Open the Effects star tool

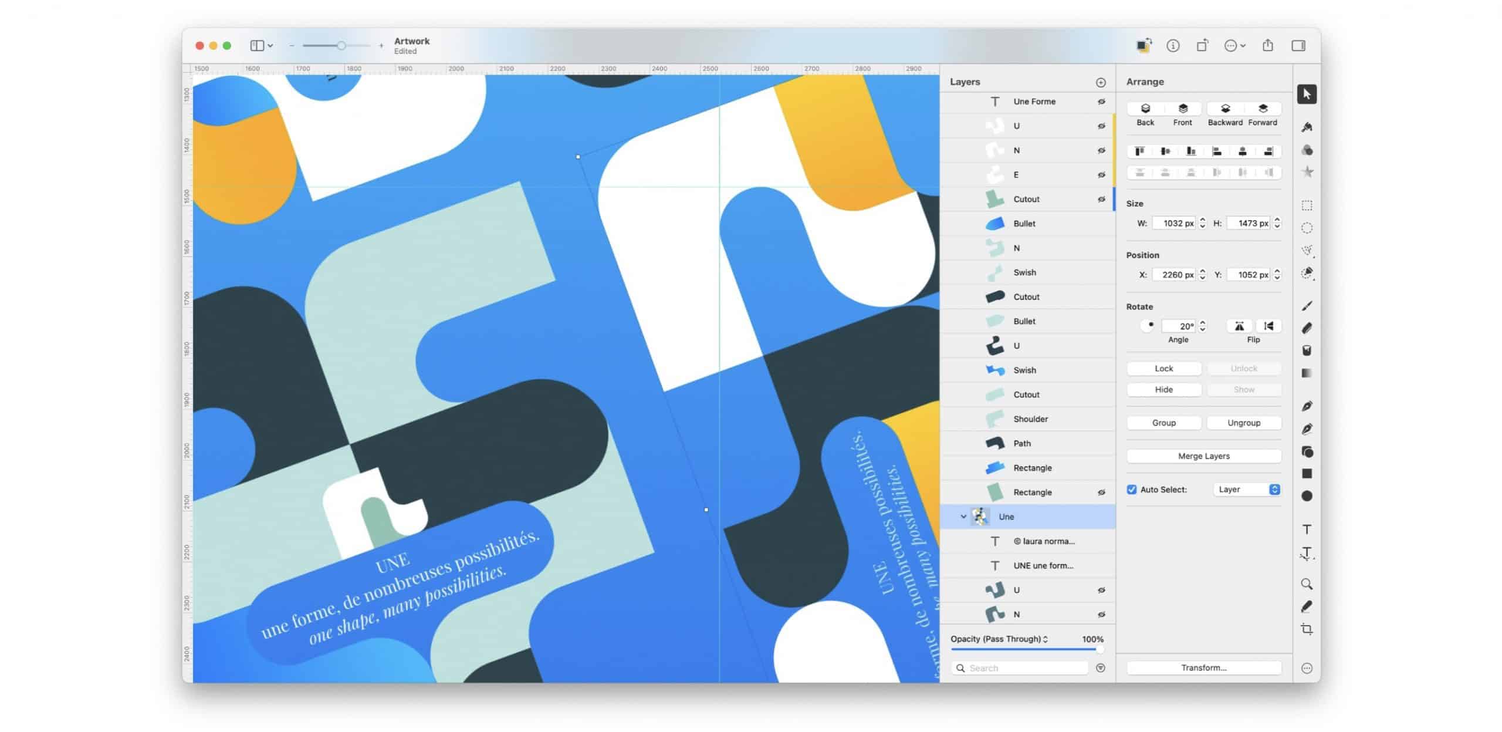[x=1307, y=172]
